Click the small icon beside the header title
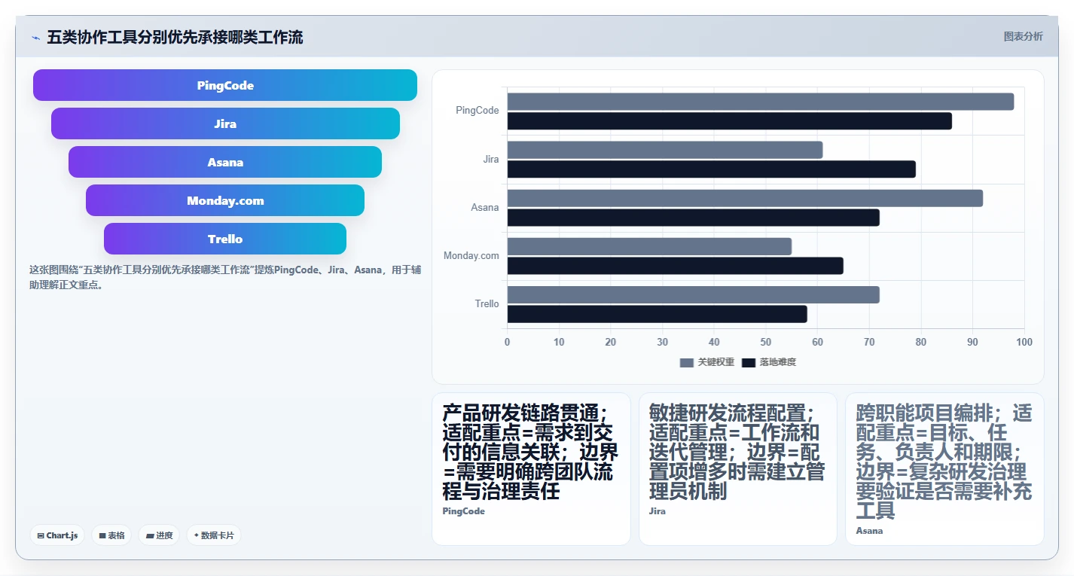The width and height of the screenshot is (1074, 576). [35, 38]
